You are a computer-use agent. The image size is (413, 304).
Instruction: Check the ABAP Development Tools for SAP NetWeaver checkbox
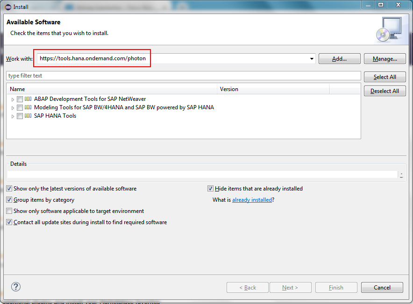[20, 99]
